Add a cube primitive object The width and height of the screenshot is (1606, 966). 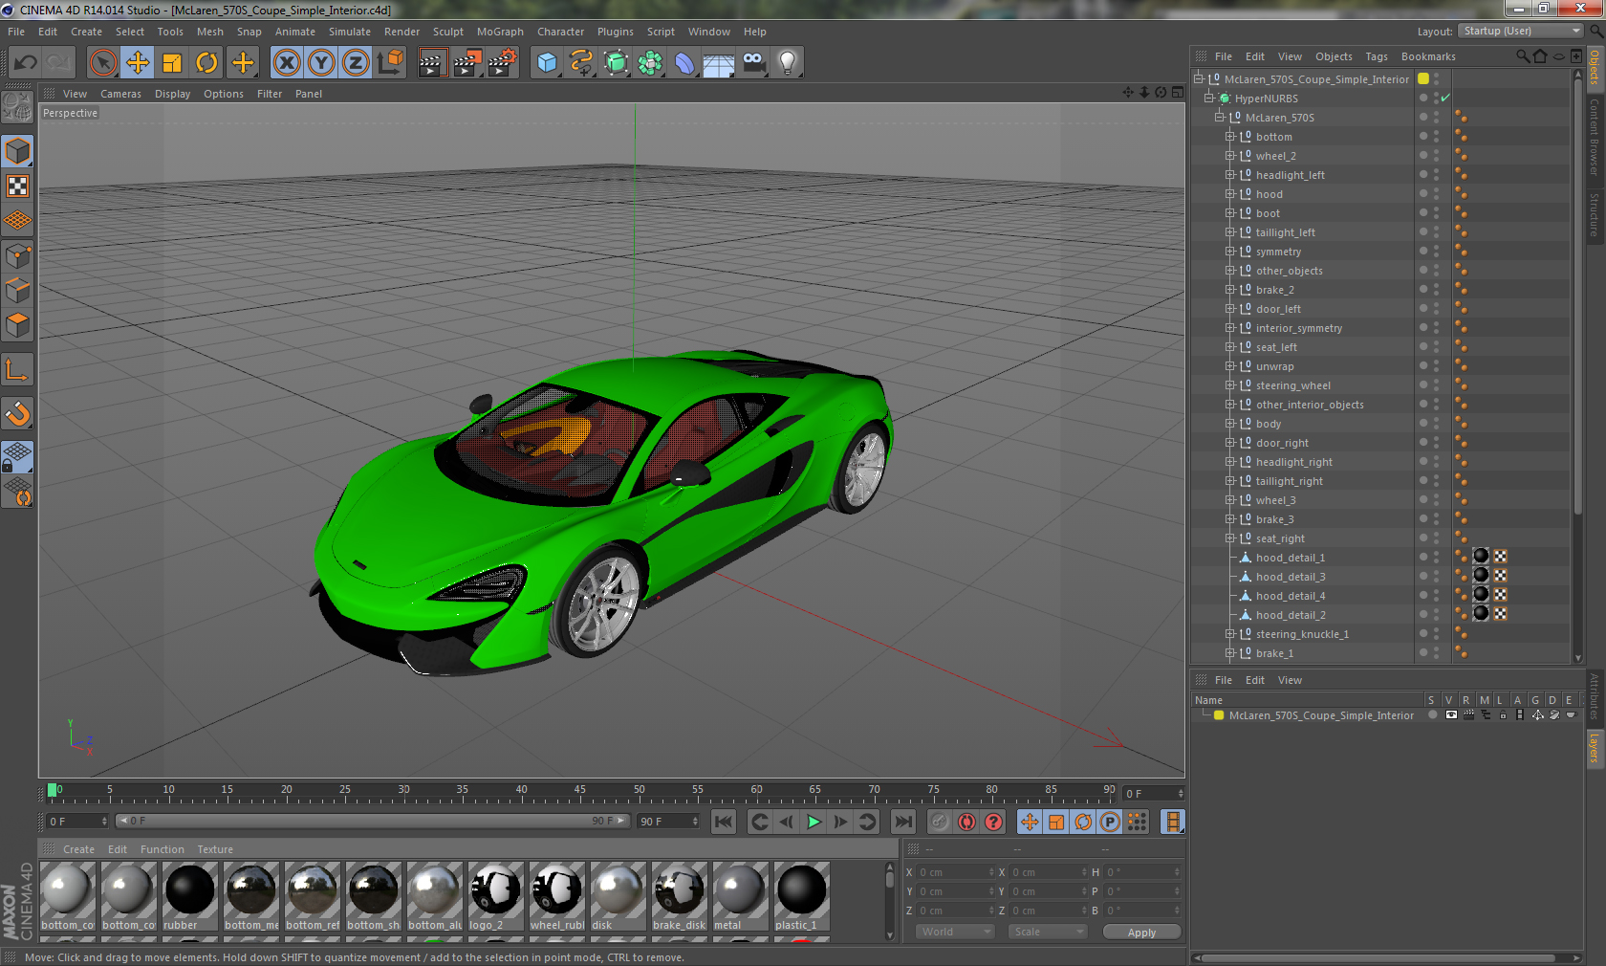click(x=547, y=63)
